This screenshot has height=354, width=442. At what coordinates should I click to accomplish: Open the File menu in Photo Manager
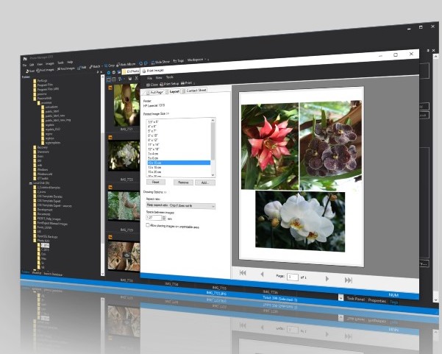tap(24, 66)
